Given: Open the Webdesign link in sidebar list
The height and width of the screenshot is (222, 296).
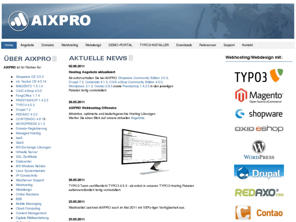Looking at the screenshot, I should click(x=24, y=190).
